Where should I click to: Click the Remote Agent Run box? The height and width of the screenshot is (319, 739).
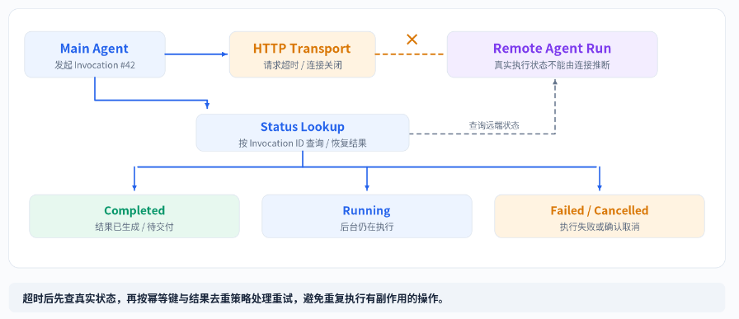pos(552,54)
